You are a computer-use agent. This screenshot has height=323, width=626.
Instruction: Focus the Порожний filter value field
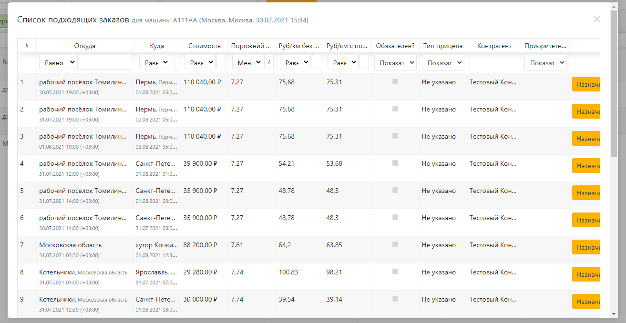[x=269, y=62]
